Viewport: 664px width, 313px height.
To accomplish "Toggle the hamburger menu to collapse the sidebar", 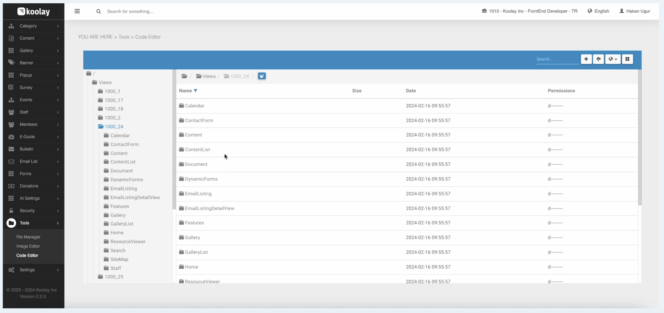I will 77,11.
